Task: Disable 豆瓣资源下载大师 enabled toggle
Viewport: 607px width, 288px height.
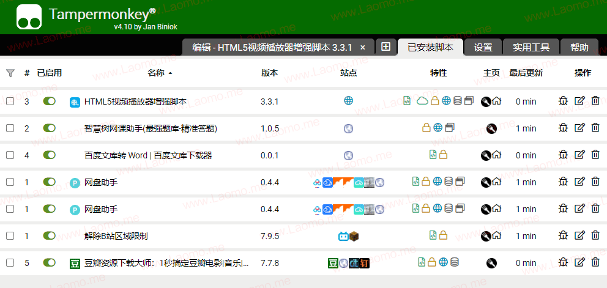Action: pyautogui.click(x=49, y=262)
